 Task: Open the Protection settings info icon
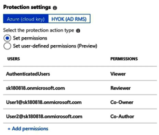55,8
